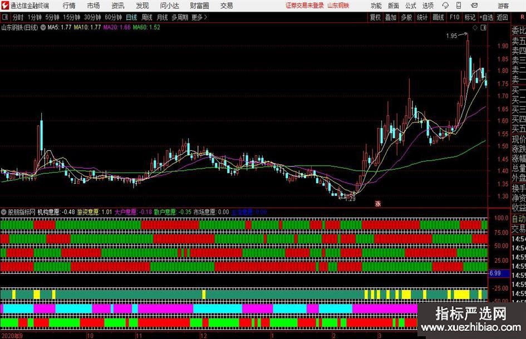Click the F10 company info button
Image resolution: width=526 pixels, height=339 pixels.
[454, 17]
